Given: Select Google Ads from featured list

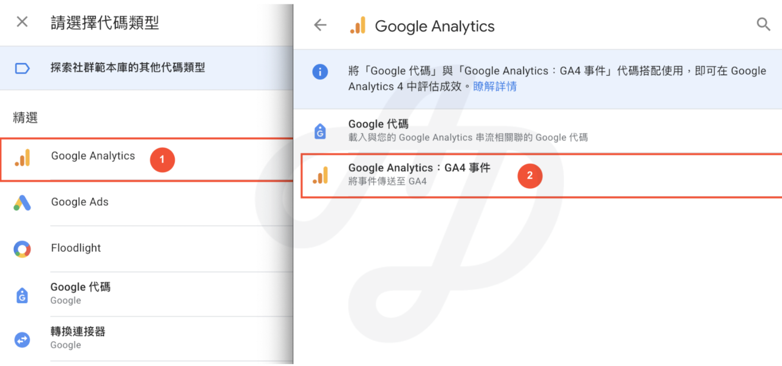Looking at the screenshot, I should point(147,203).
